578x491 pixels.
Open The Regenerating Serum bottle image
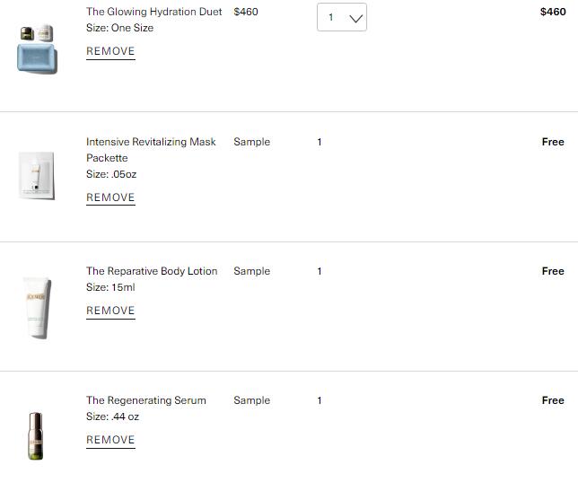[36, 436]
